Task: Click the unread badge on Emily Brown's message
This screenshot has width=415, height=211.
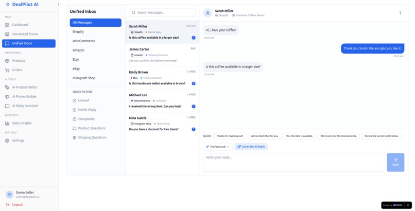Action: (x=194, y=83)
